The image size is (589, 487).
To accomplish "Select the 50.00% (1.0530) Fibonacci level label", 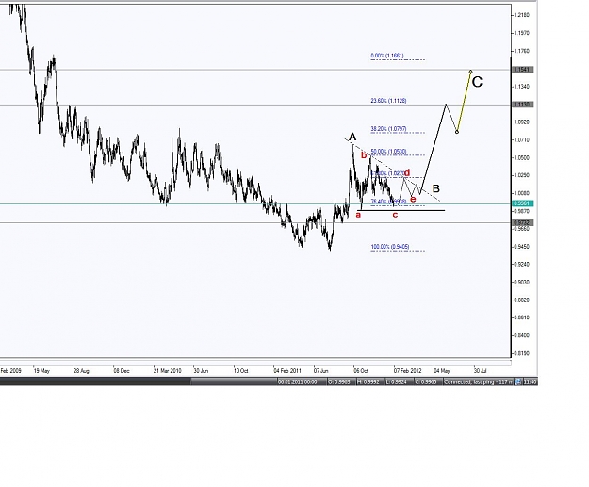I will click(x=388, y=152).
